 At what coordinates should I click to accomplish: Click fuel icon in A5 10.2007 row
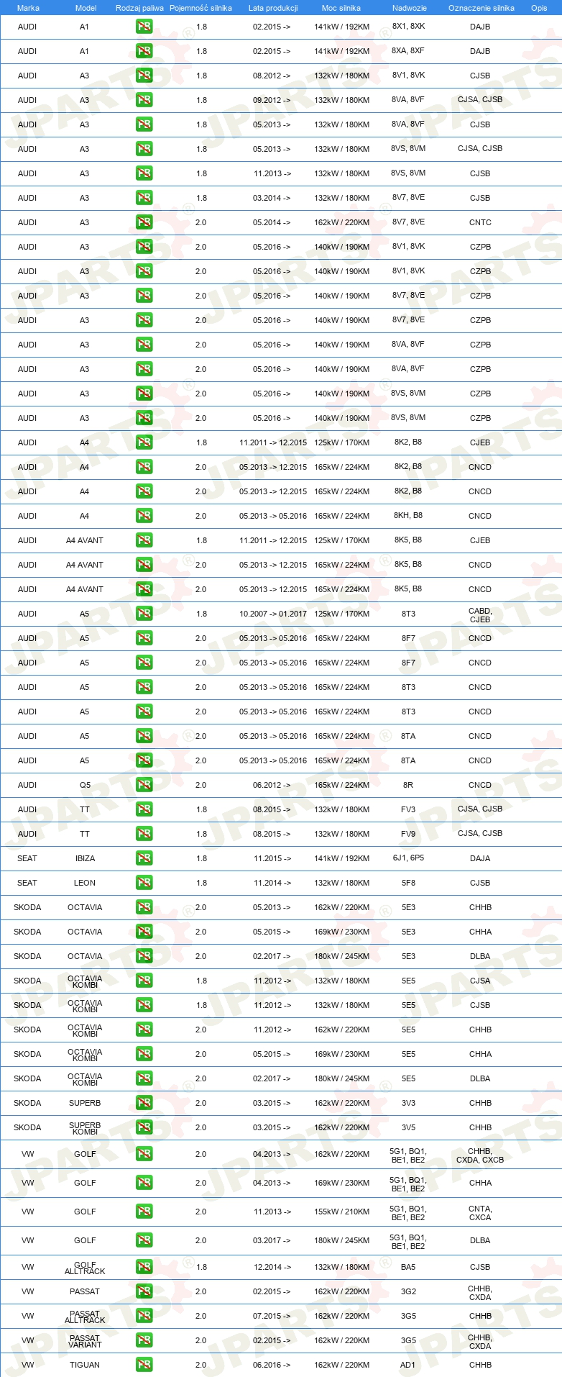[x=144, y=614]
